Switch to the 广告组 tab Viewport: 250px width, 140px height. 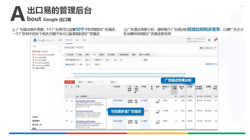coord(79,55)
